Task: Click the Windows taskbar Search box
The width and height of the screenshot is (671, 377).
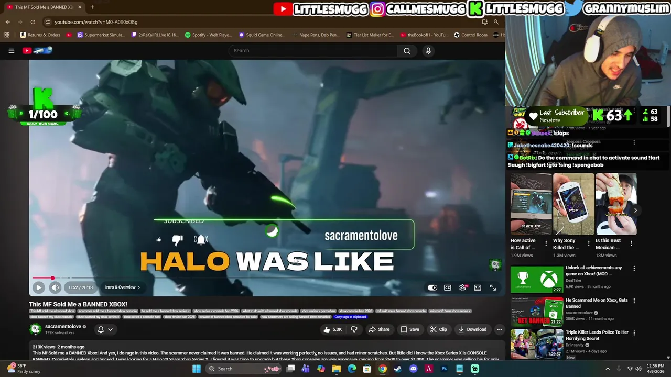Action: pos(244,369)
